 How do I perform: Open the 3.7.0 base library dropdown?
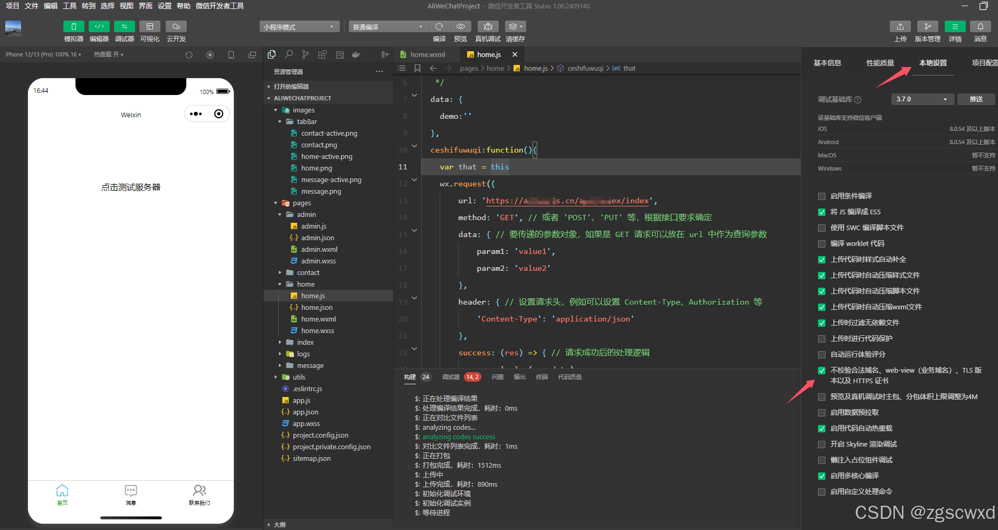(923, 99)
